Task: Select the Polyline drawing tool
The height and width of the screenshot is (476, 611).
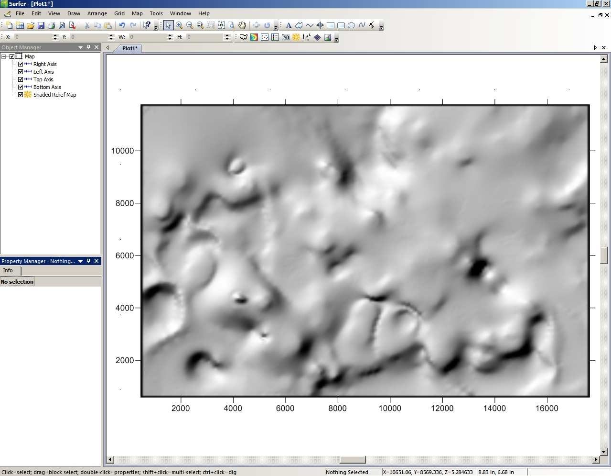Action: tap(310, 25)
